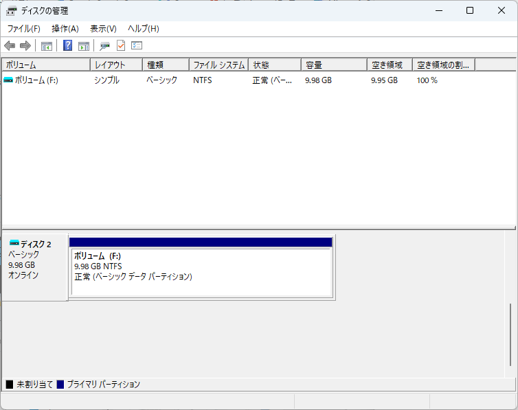Click the 正常 (ベー... status cell

tap(272, 80)
